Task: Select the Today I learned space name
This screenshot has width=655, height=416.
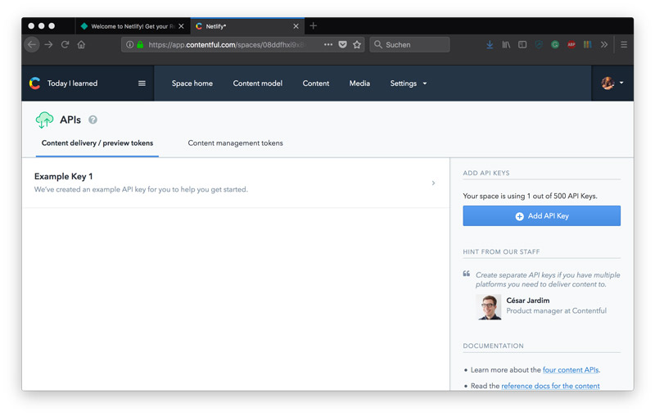Action: [72, 83]
